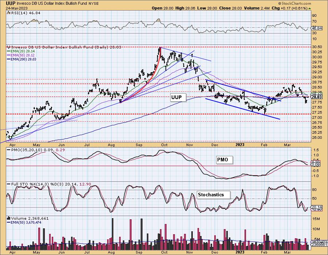Click the RSI(14) 46.84 legend label
The width and height of the screenshot is (328, 255).
[26, 13]
